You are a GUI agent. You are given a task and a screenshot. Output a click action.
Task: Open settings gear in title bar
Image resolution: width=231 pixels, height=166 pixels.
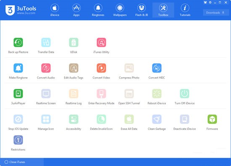[210, 3]
